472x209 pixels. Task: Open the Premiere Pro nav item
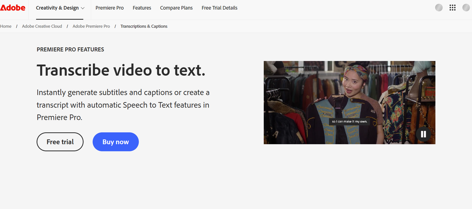point(110,8)
